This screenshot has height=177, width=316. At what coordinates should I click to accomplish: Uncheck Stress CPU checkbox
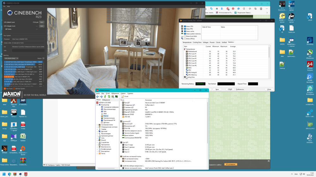(185, 26)
